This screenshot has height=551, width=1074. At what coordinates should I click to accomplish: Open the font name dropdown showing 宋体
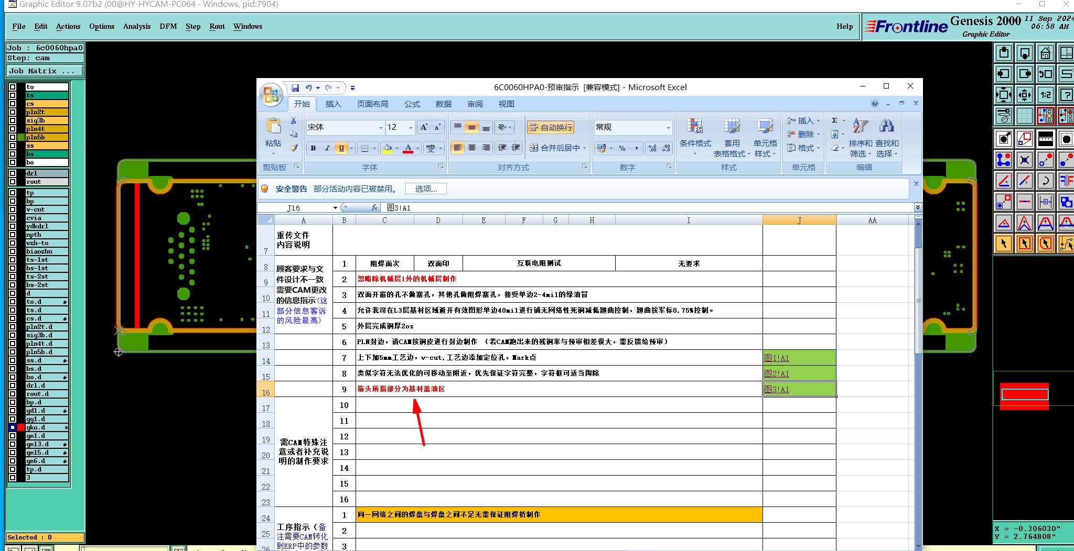coord(381,127)
